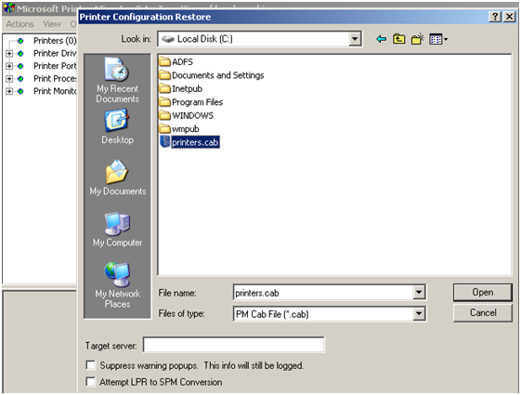Open My Network Places shortcut

click(x=117, y=285)
